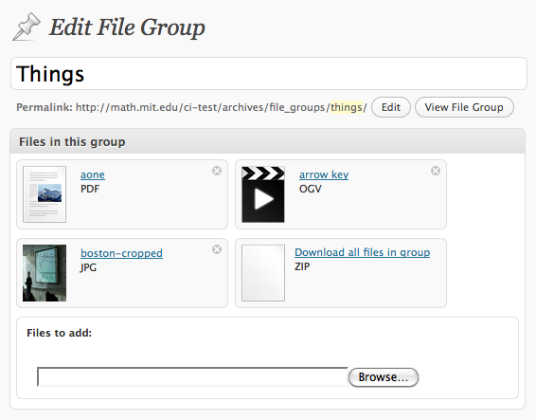Click the View File Group button
The width and height of the screenshot is (536, 420).
coord(464,107)
